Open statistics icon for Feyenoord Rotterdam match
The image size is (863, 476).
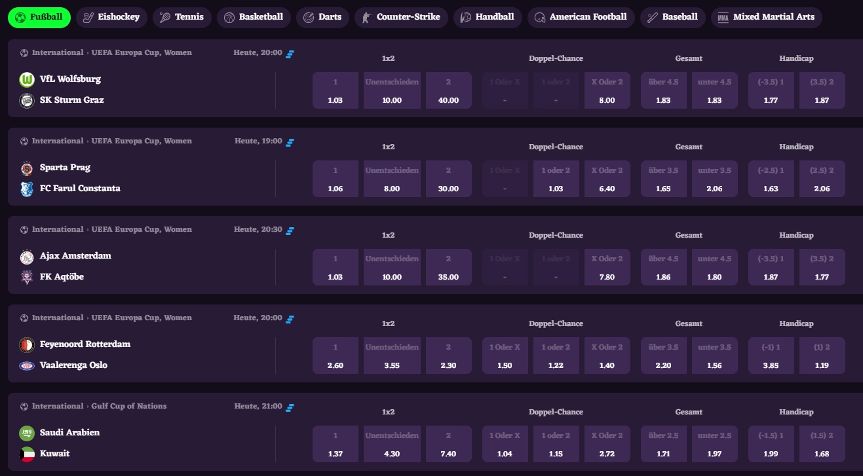[290, 319]
